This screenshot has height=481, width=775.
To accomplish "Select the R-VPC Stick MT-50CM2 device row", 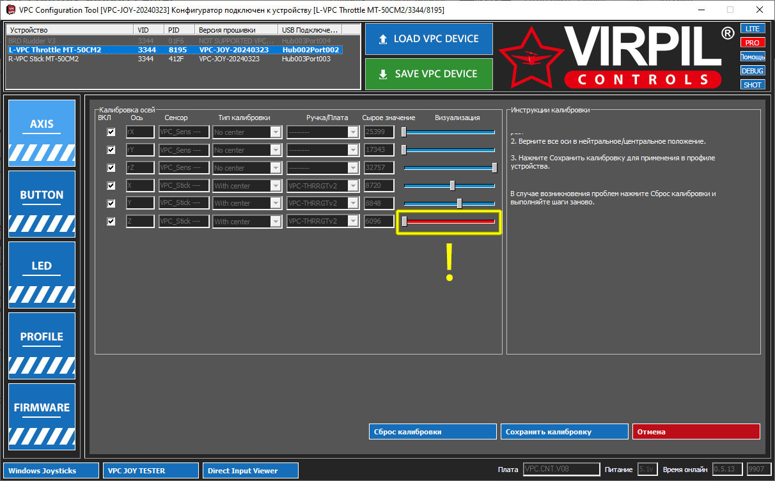I will click(x=175, y=59).
